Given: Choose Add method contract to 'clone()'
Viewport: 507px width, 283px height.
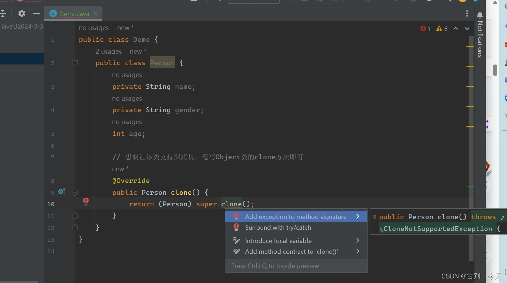Looking at the screenshot, I should pos(291,252).
